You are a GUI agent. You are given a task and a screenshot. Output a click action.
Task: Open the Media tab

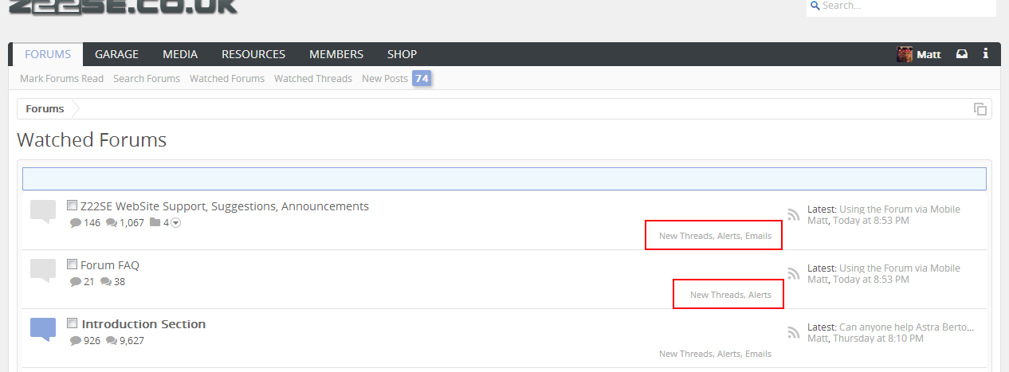(x=180, y=54)
